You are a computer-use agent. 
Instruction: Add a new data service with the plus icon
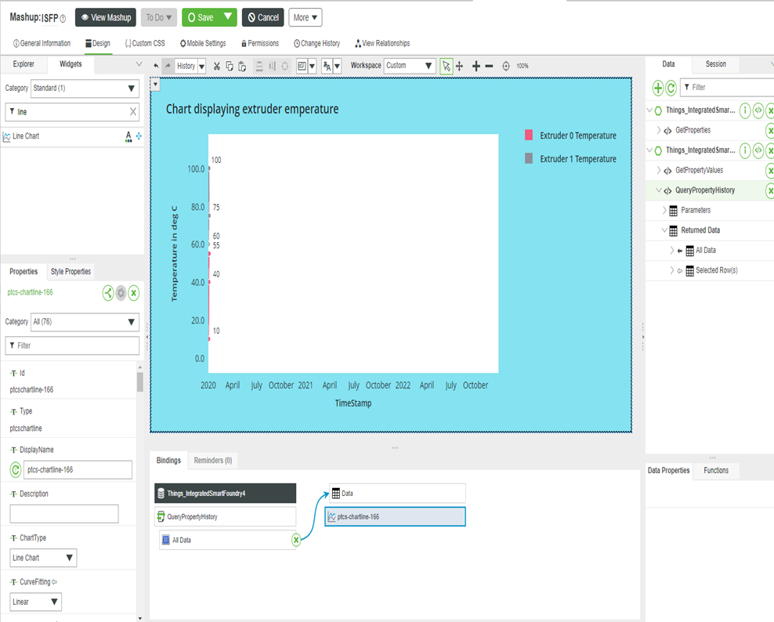point(658,88)
